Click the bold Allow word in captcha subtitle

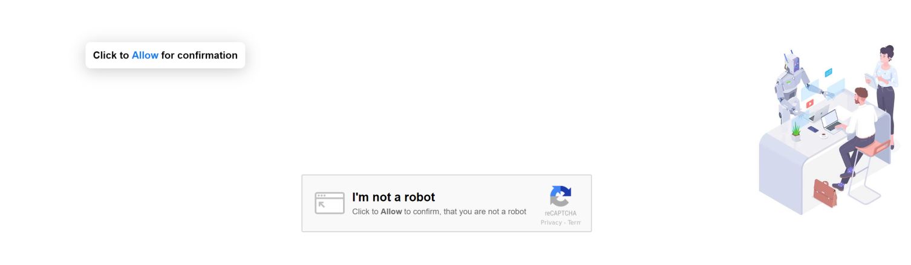[391, 212]
